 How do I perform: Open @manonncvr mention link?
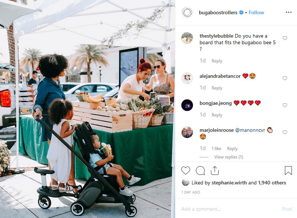250,130
